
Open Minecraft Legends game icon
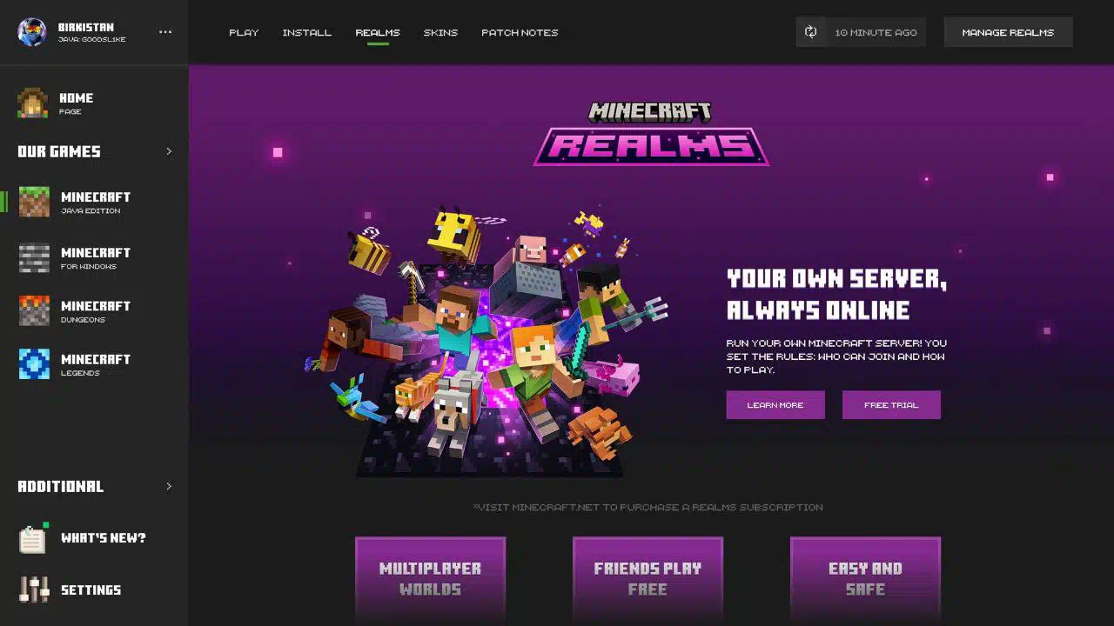click(x=35, y=364)
